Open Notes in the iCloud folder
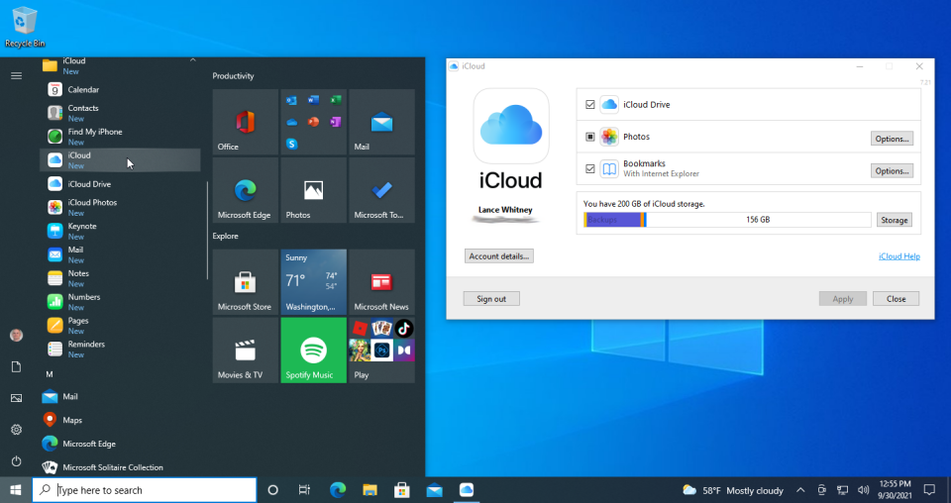This screenshot has height=503, width=951. tap(120, 278)
